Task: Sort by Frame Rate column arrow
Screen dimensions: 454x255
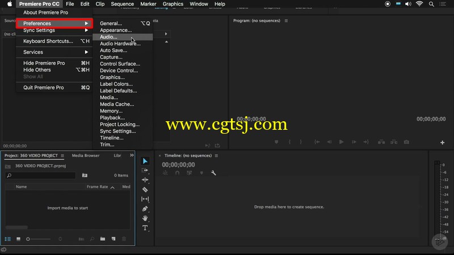Action: [x=112, y=188]
